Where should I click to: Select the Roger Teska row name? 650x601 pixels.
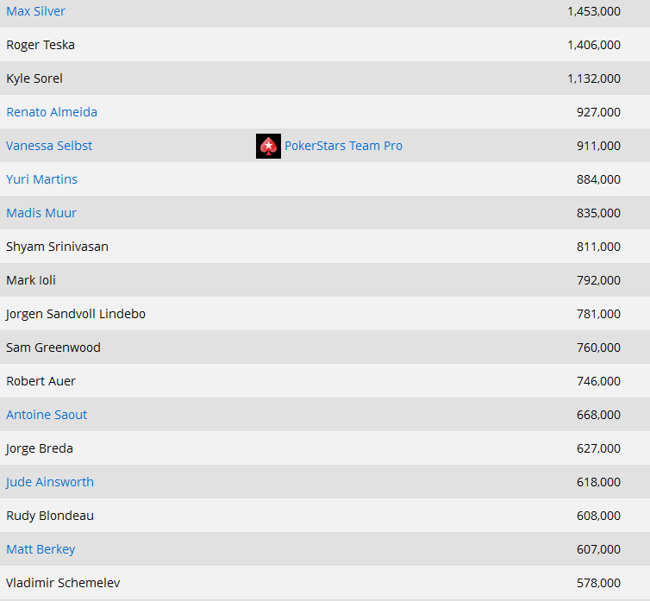point(41,45)
